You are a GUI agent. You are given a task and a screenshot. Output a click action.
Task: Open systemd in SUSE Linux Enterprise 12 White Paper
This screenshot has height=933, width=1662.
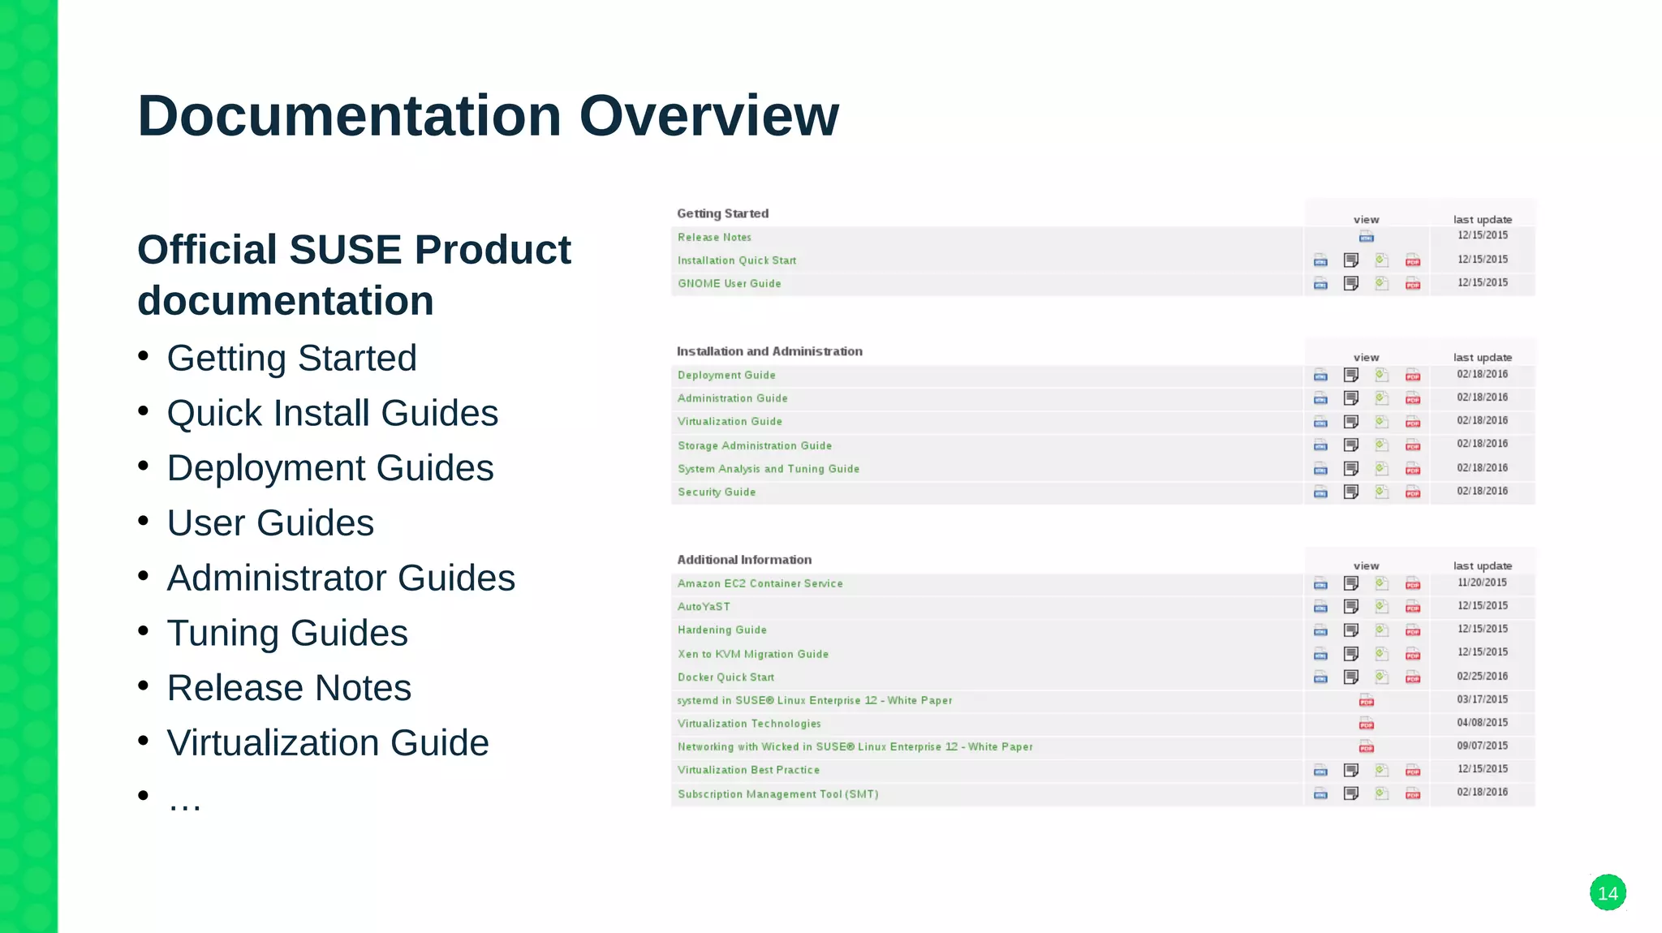point(815,700)
